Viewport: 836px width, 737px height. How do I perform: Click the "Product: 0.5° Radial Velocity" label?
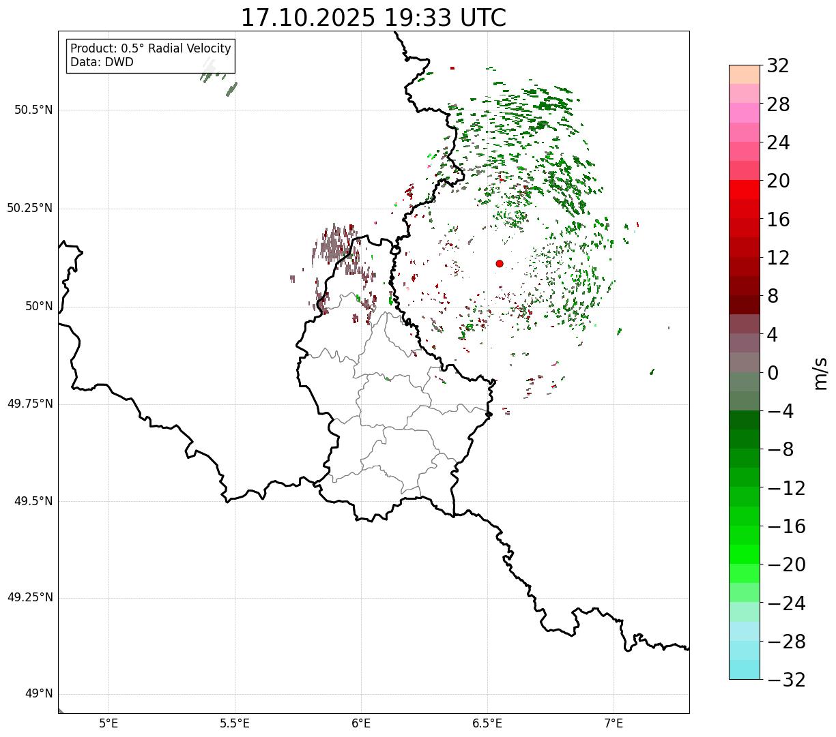(x=151, y=49)
